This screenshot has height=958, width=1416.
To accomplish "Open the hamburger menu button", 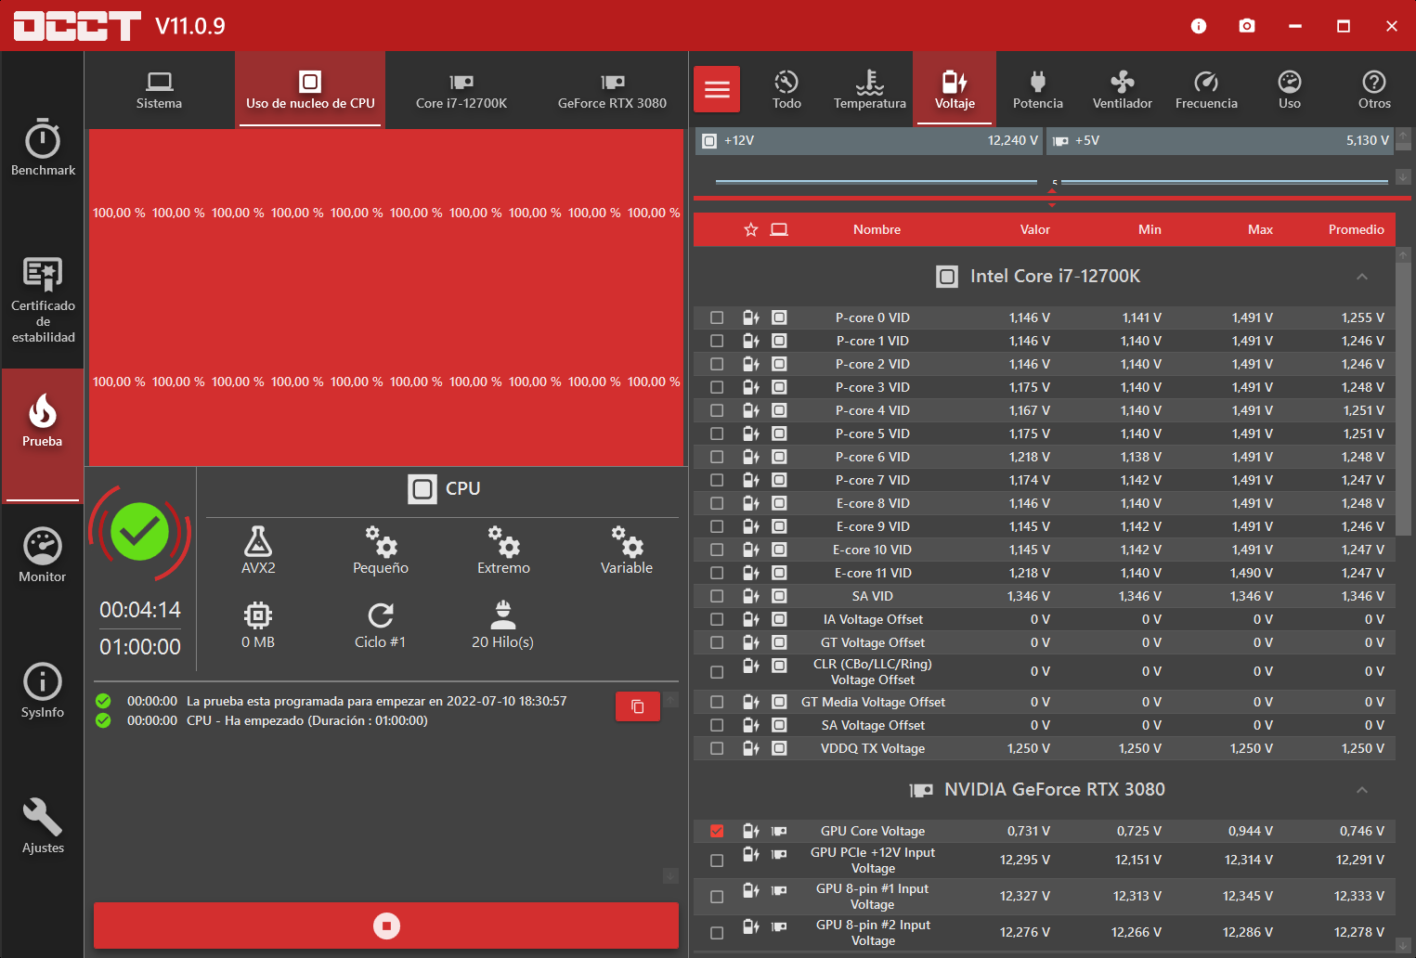I will click(x=717, y=89).
